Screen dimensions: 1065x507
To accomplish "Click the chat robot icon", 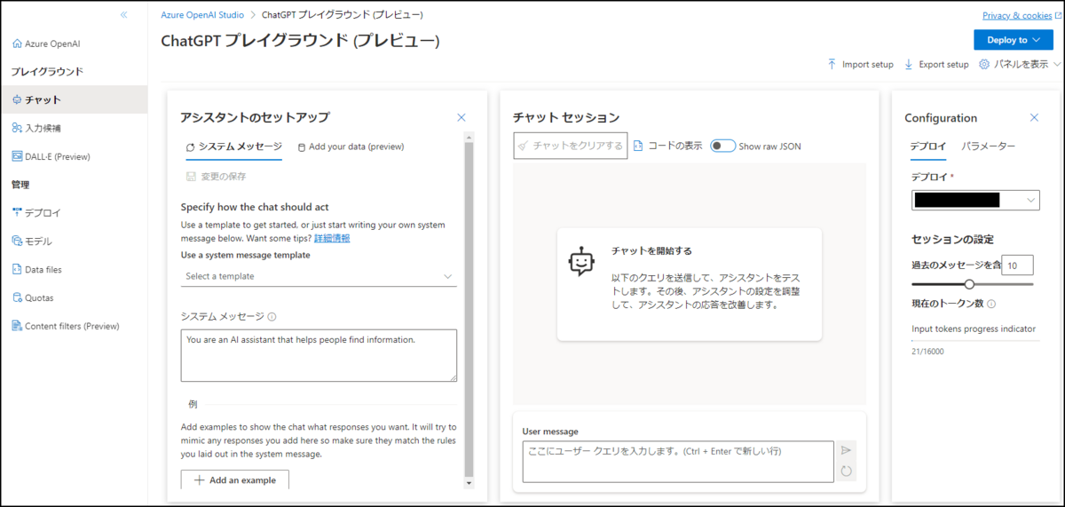I will pyautogui.click(x=580, y=260).
